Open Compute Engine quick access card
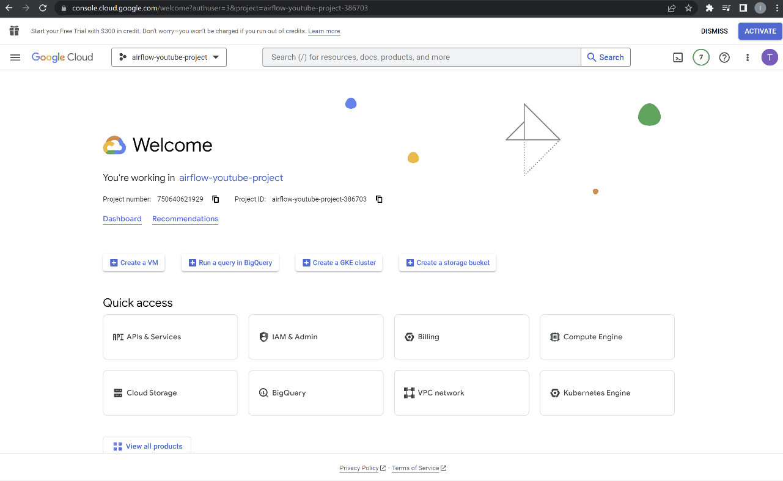This screenshot has width=783, height=481. click(x=607, y=337)
